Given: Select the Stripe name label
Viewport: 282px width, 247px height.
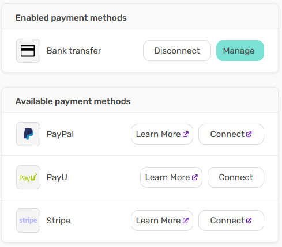Looking at the screenshot, I should (58, 221).
